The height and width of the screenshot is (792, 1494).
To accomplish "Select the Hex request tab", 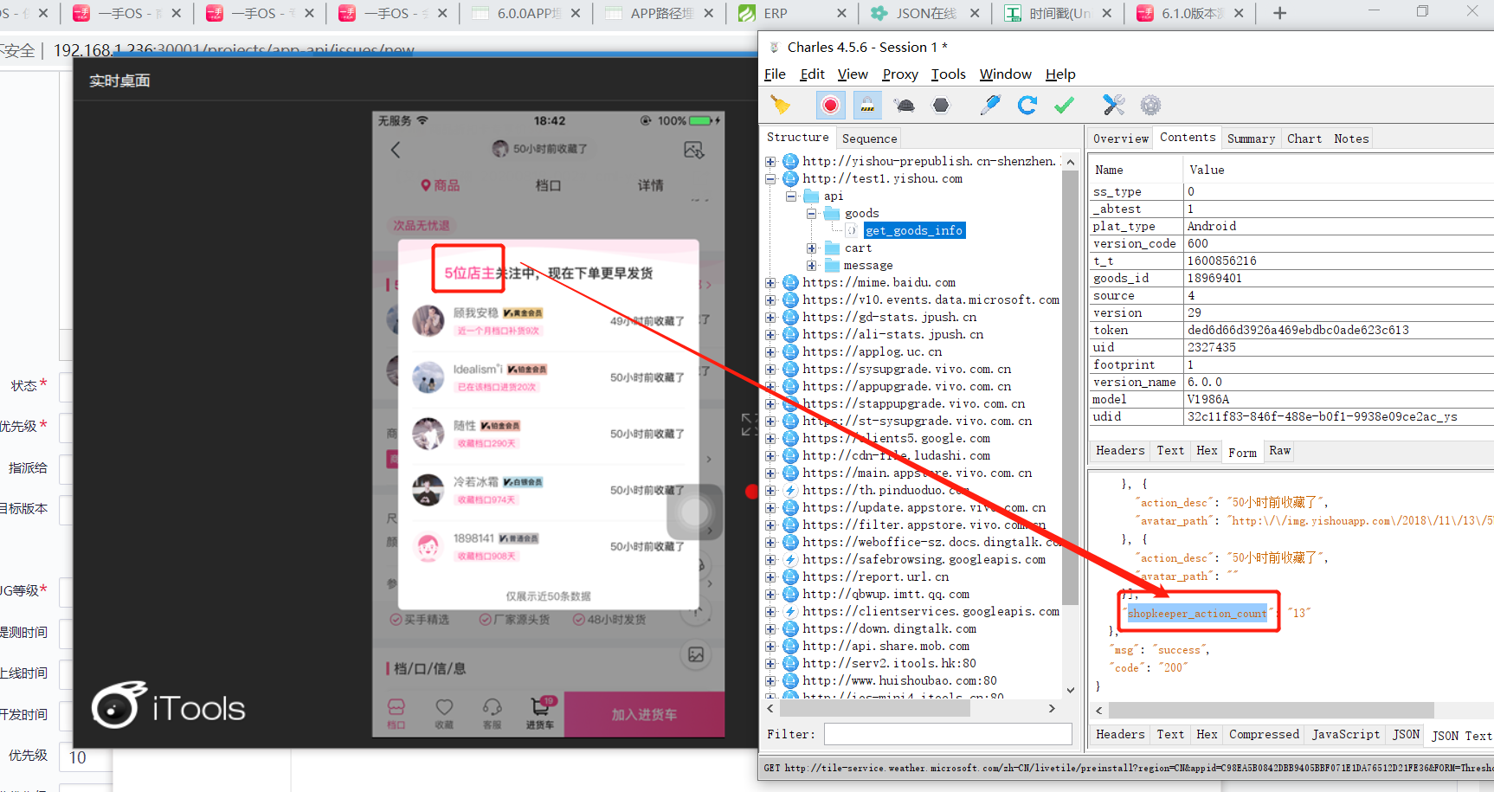I will click(1207, 451).
